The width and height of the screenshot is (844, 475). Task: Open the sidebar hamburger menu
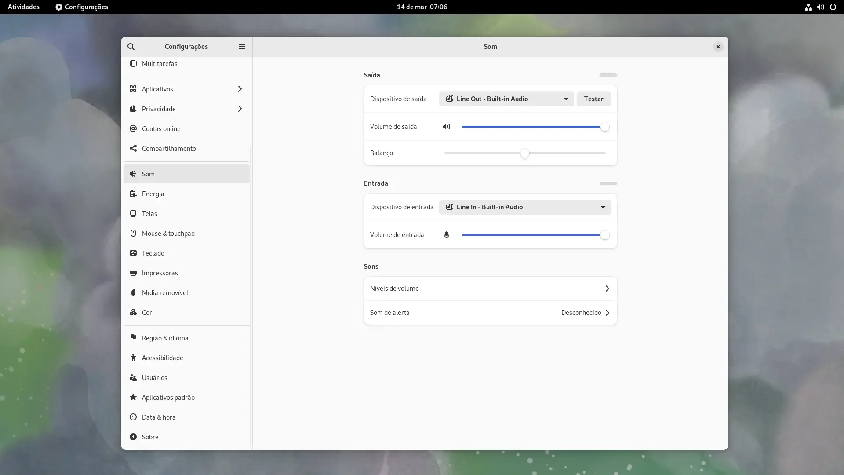[242, 47]
